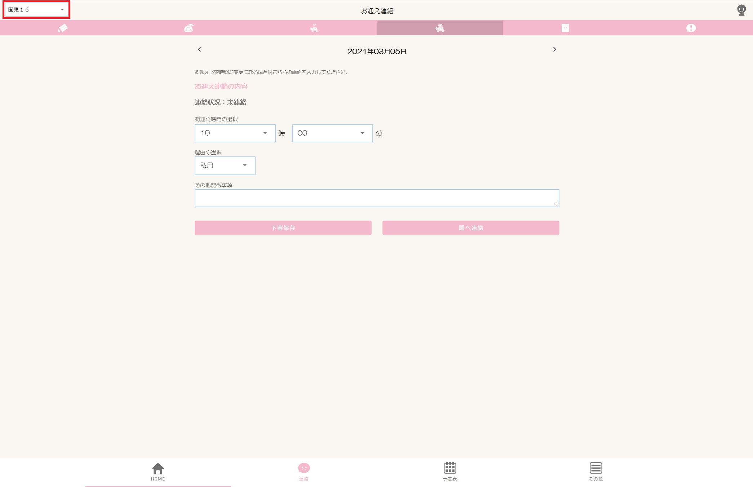Open 連絡 speech bubble in bottom navigation
Image resolution: width=753 pixels, height=487 pixels.
click(304, 472)
